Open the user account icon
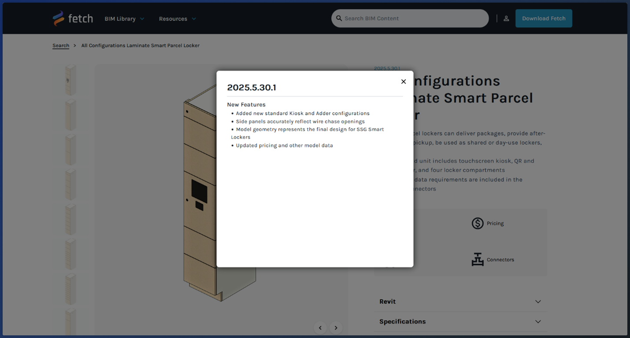Screen dimensions: 630x338 tap(506, 18)
